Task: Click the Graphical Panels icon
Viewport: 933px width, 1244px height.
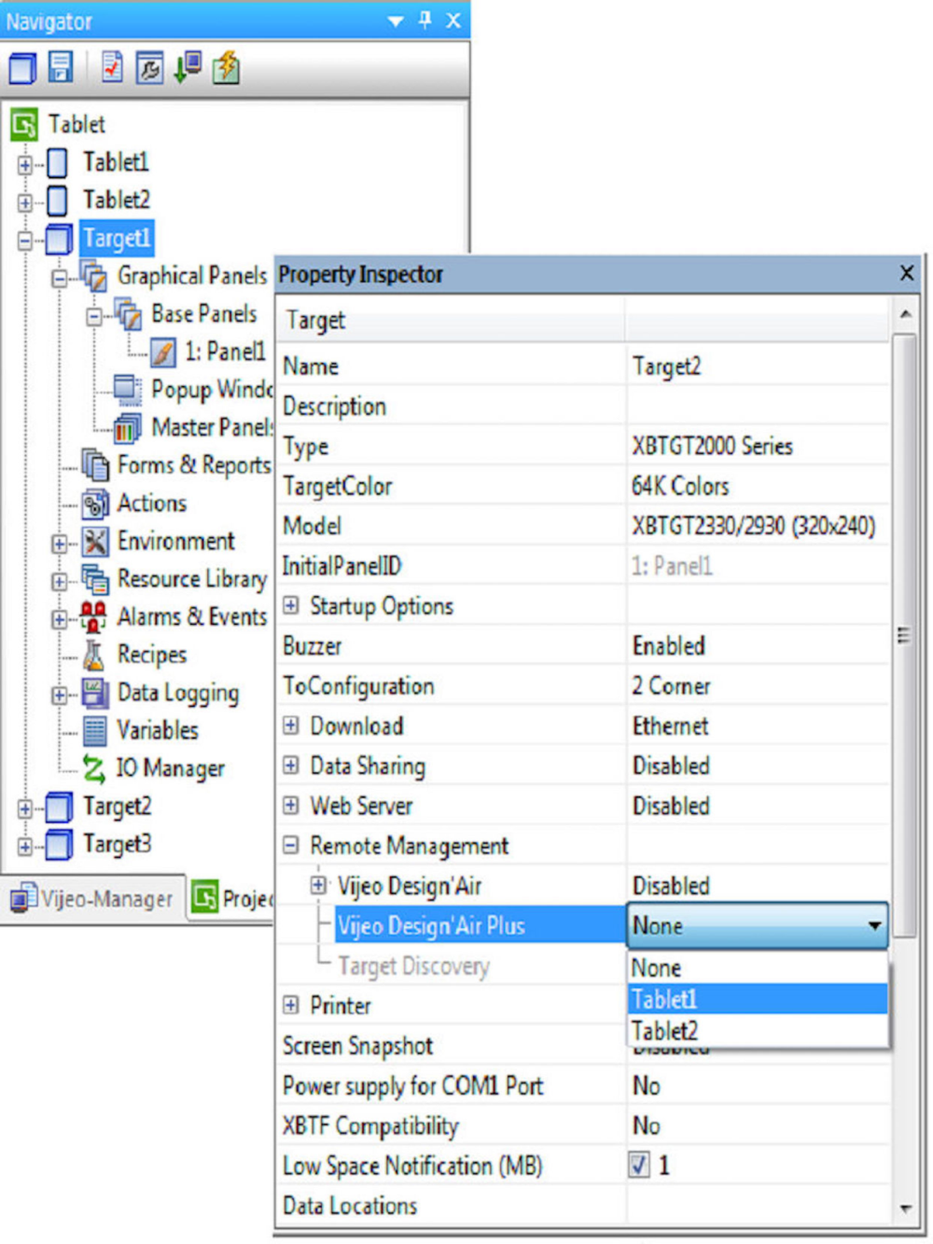Action: 93,276
